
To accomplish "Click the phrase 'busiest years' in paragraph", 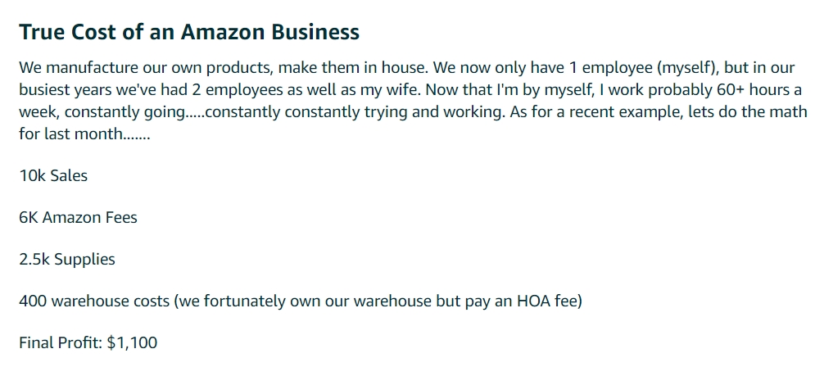I will point(66,90).
